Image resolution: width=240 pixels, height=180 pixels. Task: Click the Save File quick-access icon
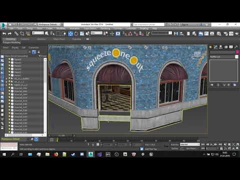point(18,24)
